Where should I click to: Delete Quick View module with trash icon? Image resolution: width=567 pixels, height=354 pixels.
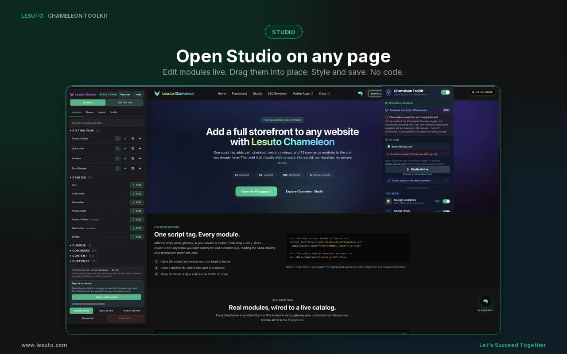tap(132, 149)
